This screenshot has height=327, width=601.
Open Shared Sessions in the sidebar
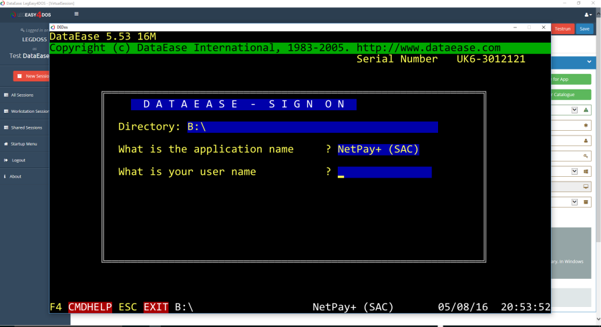click(x=27, y=127)
